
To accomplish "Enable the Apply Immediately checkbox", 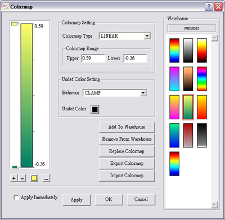I will (x=16, y=197).
